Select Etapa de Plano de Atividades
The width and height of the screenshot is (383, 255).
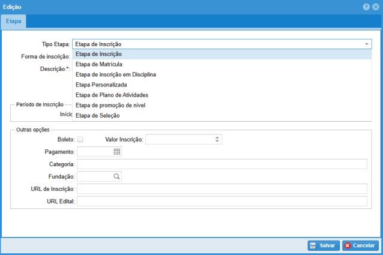click(x=112, y=95)
